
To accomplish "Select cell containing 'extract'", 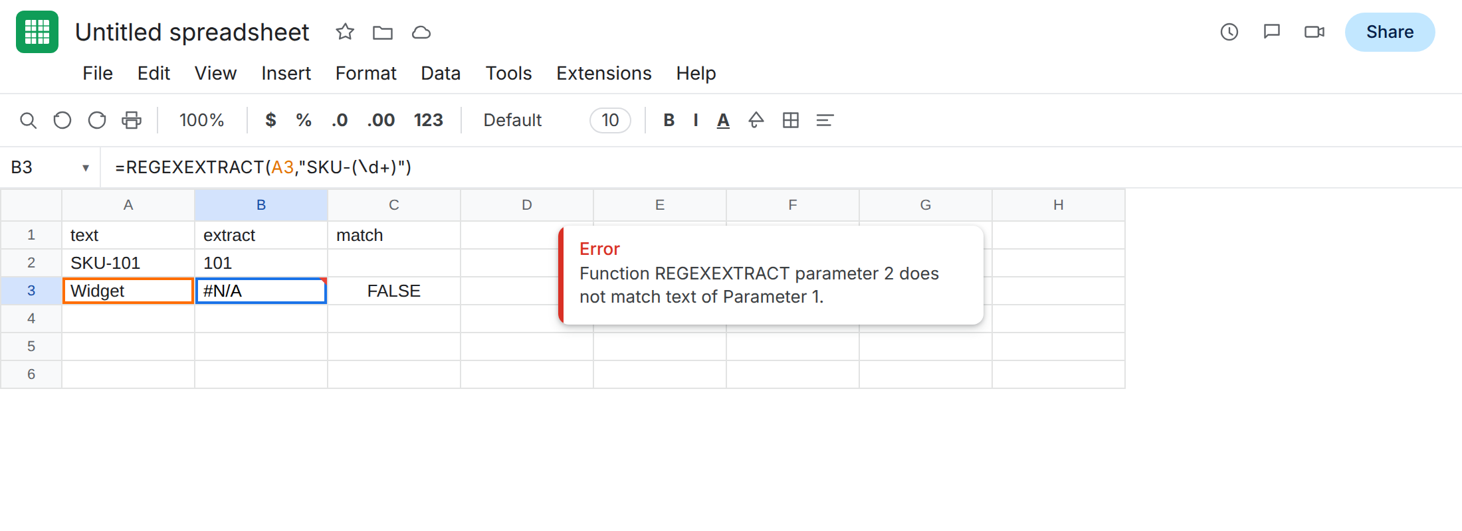I will point(261,235).
